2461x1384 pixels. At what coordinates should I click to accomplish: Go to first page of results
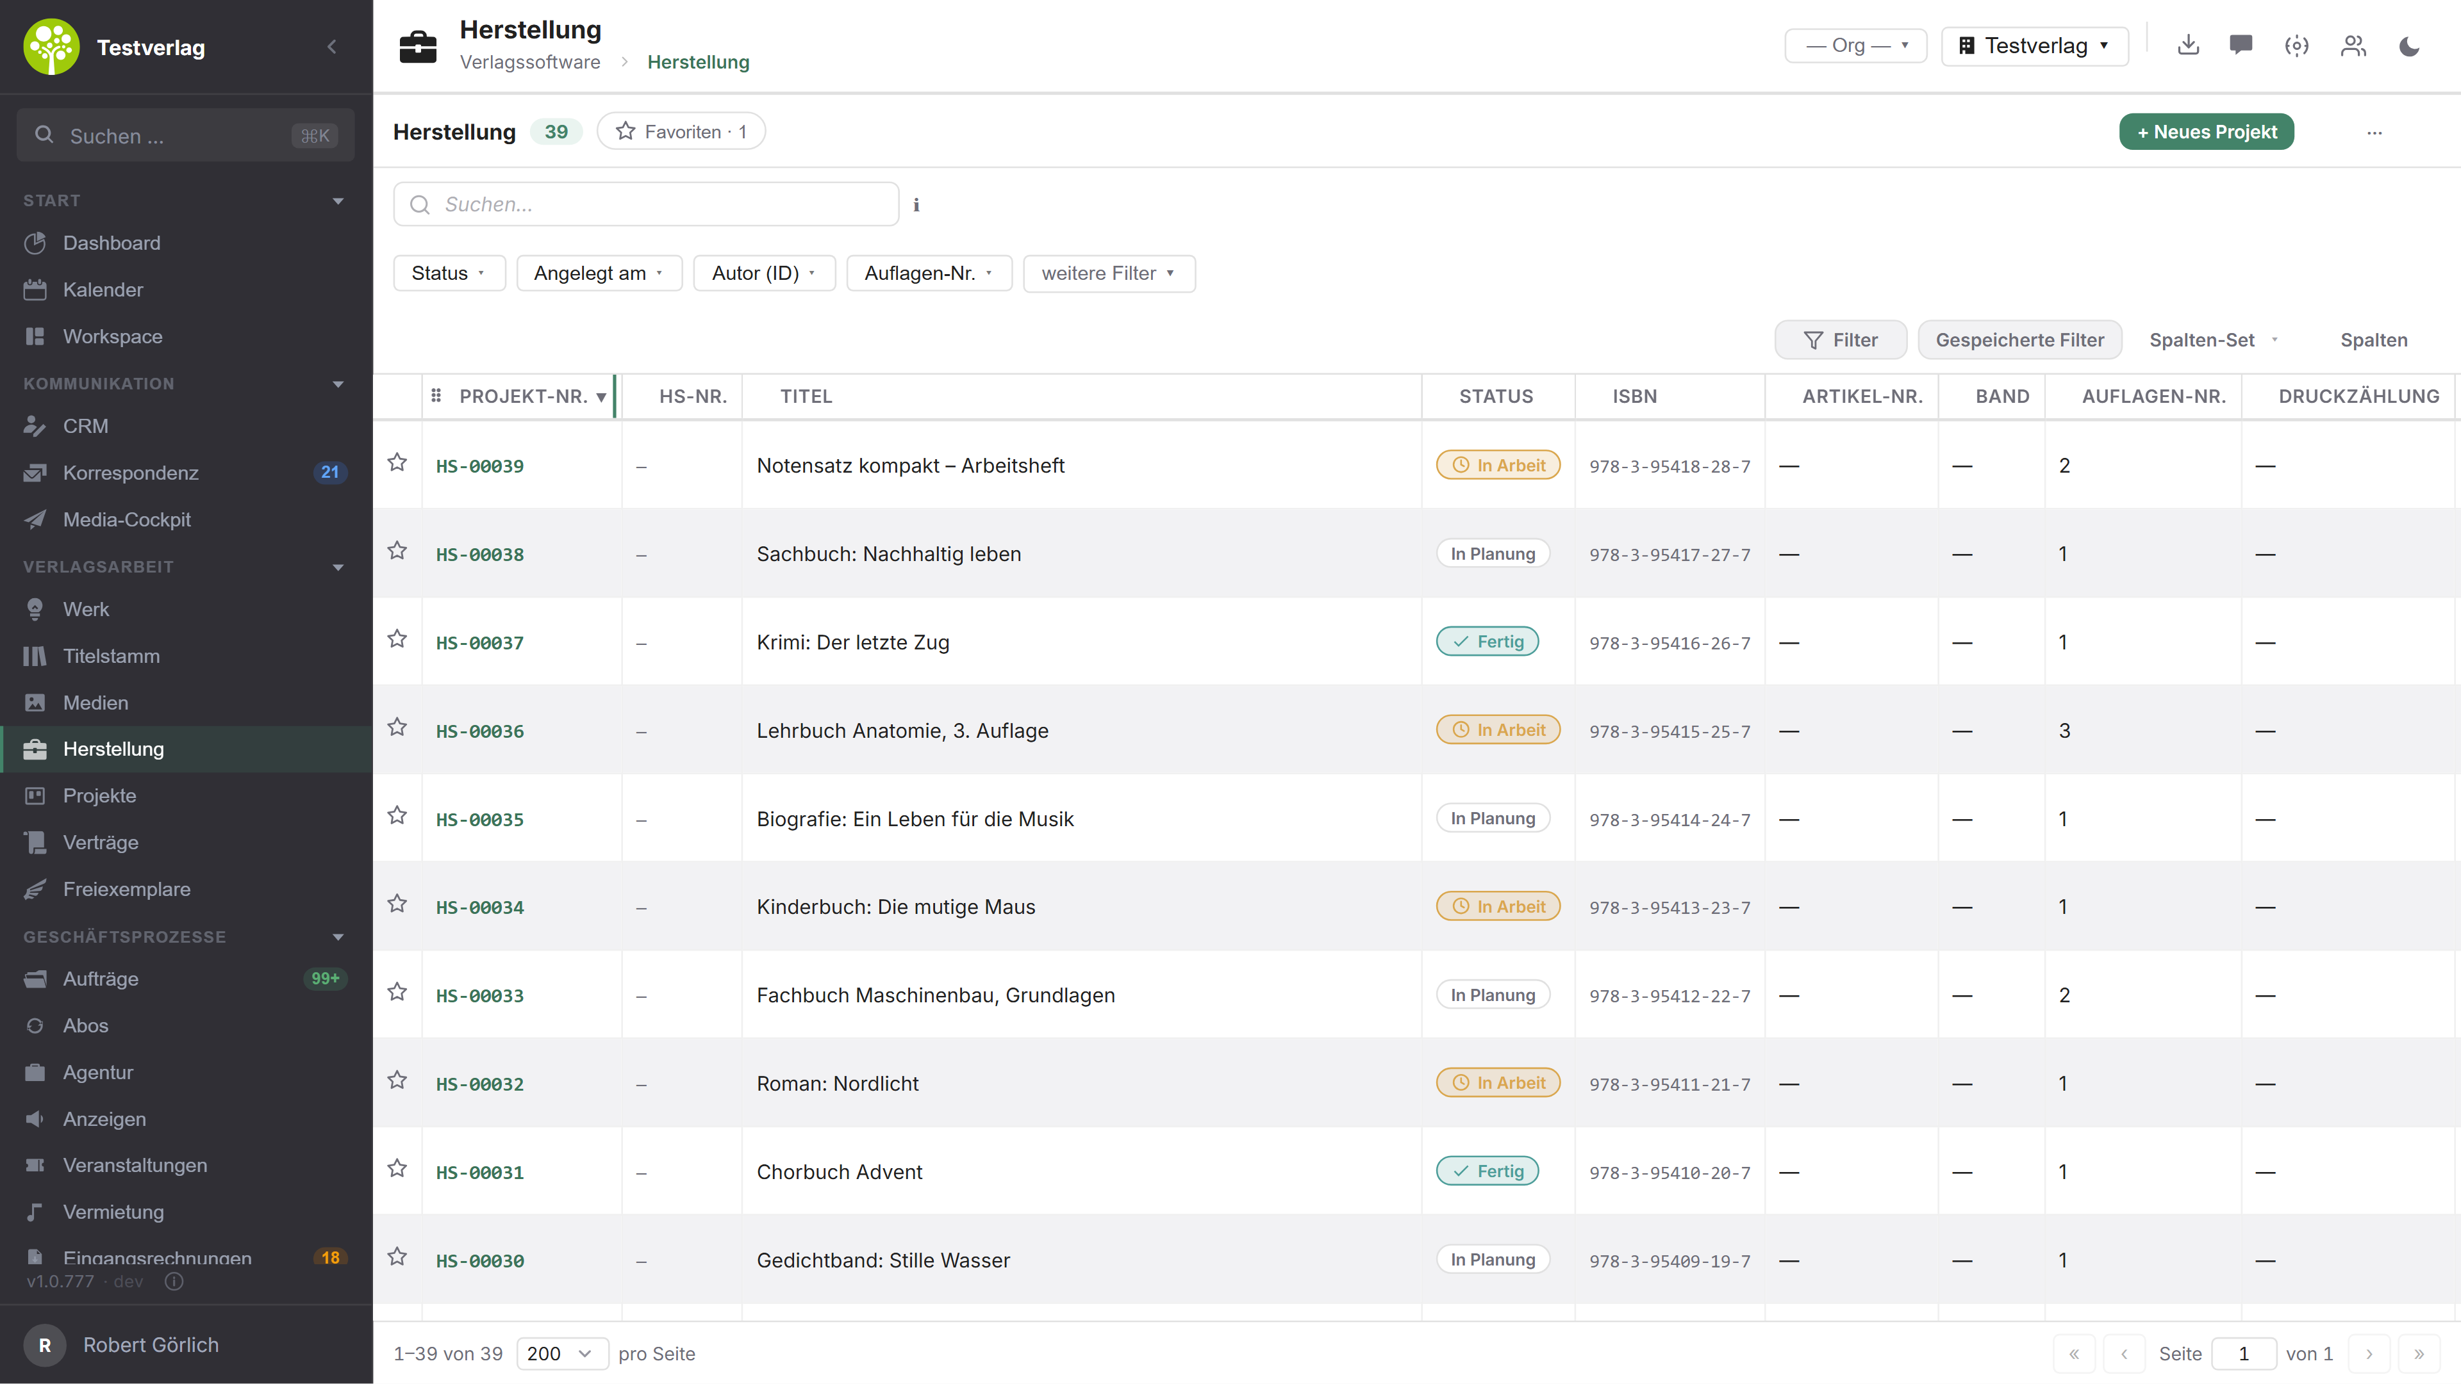point(2074,1353)
